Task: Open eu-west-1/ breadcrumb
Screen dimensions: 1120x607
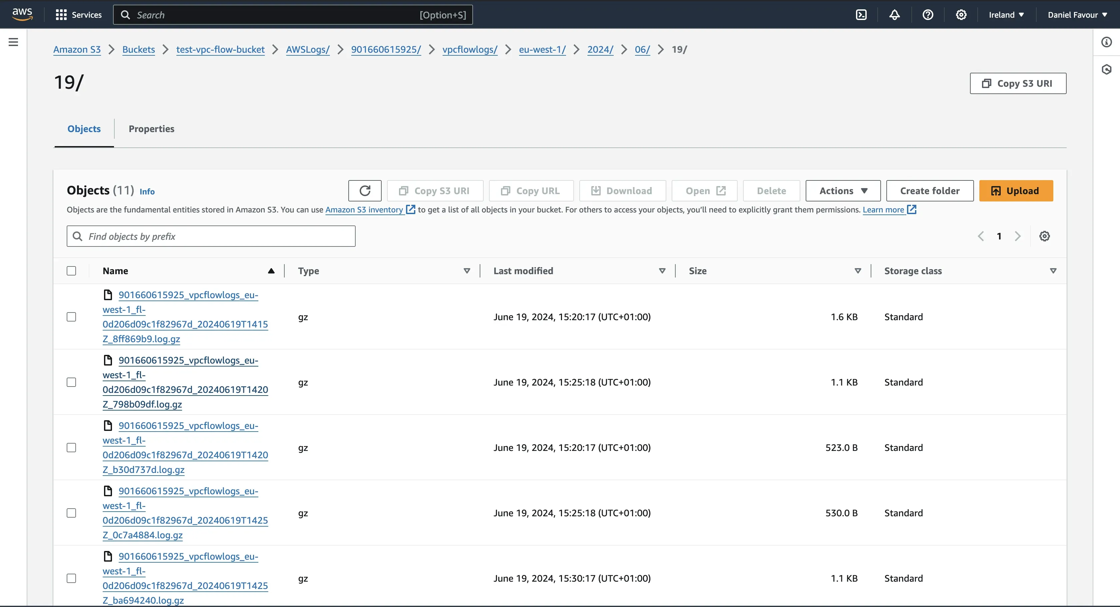Action: pos(542,49)
